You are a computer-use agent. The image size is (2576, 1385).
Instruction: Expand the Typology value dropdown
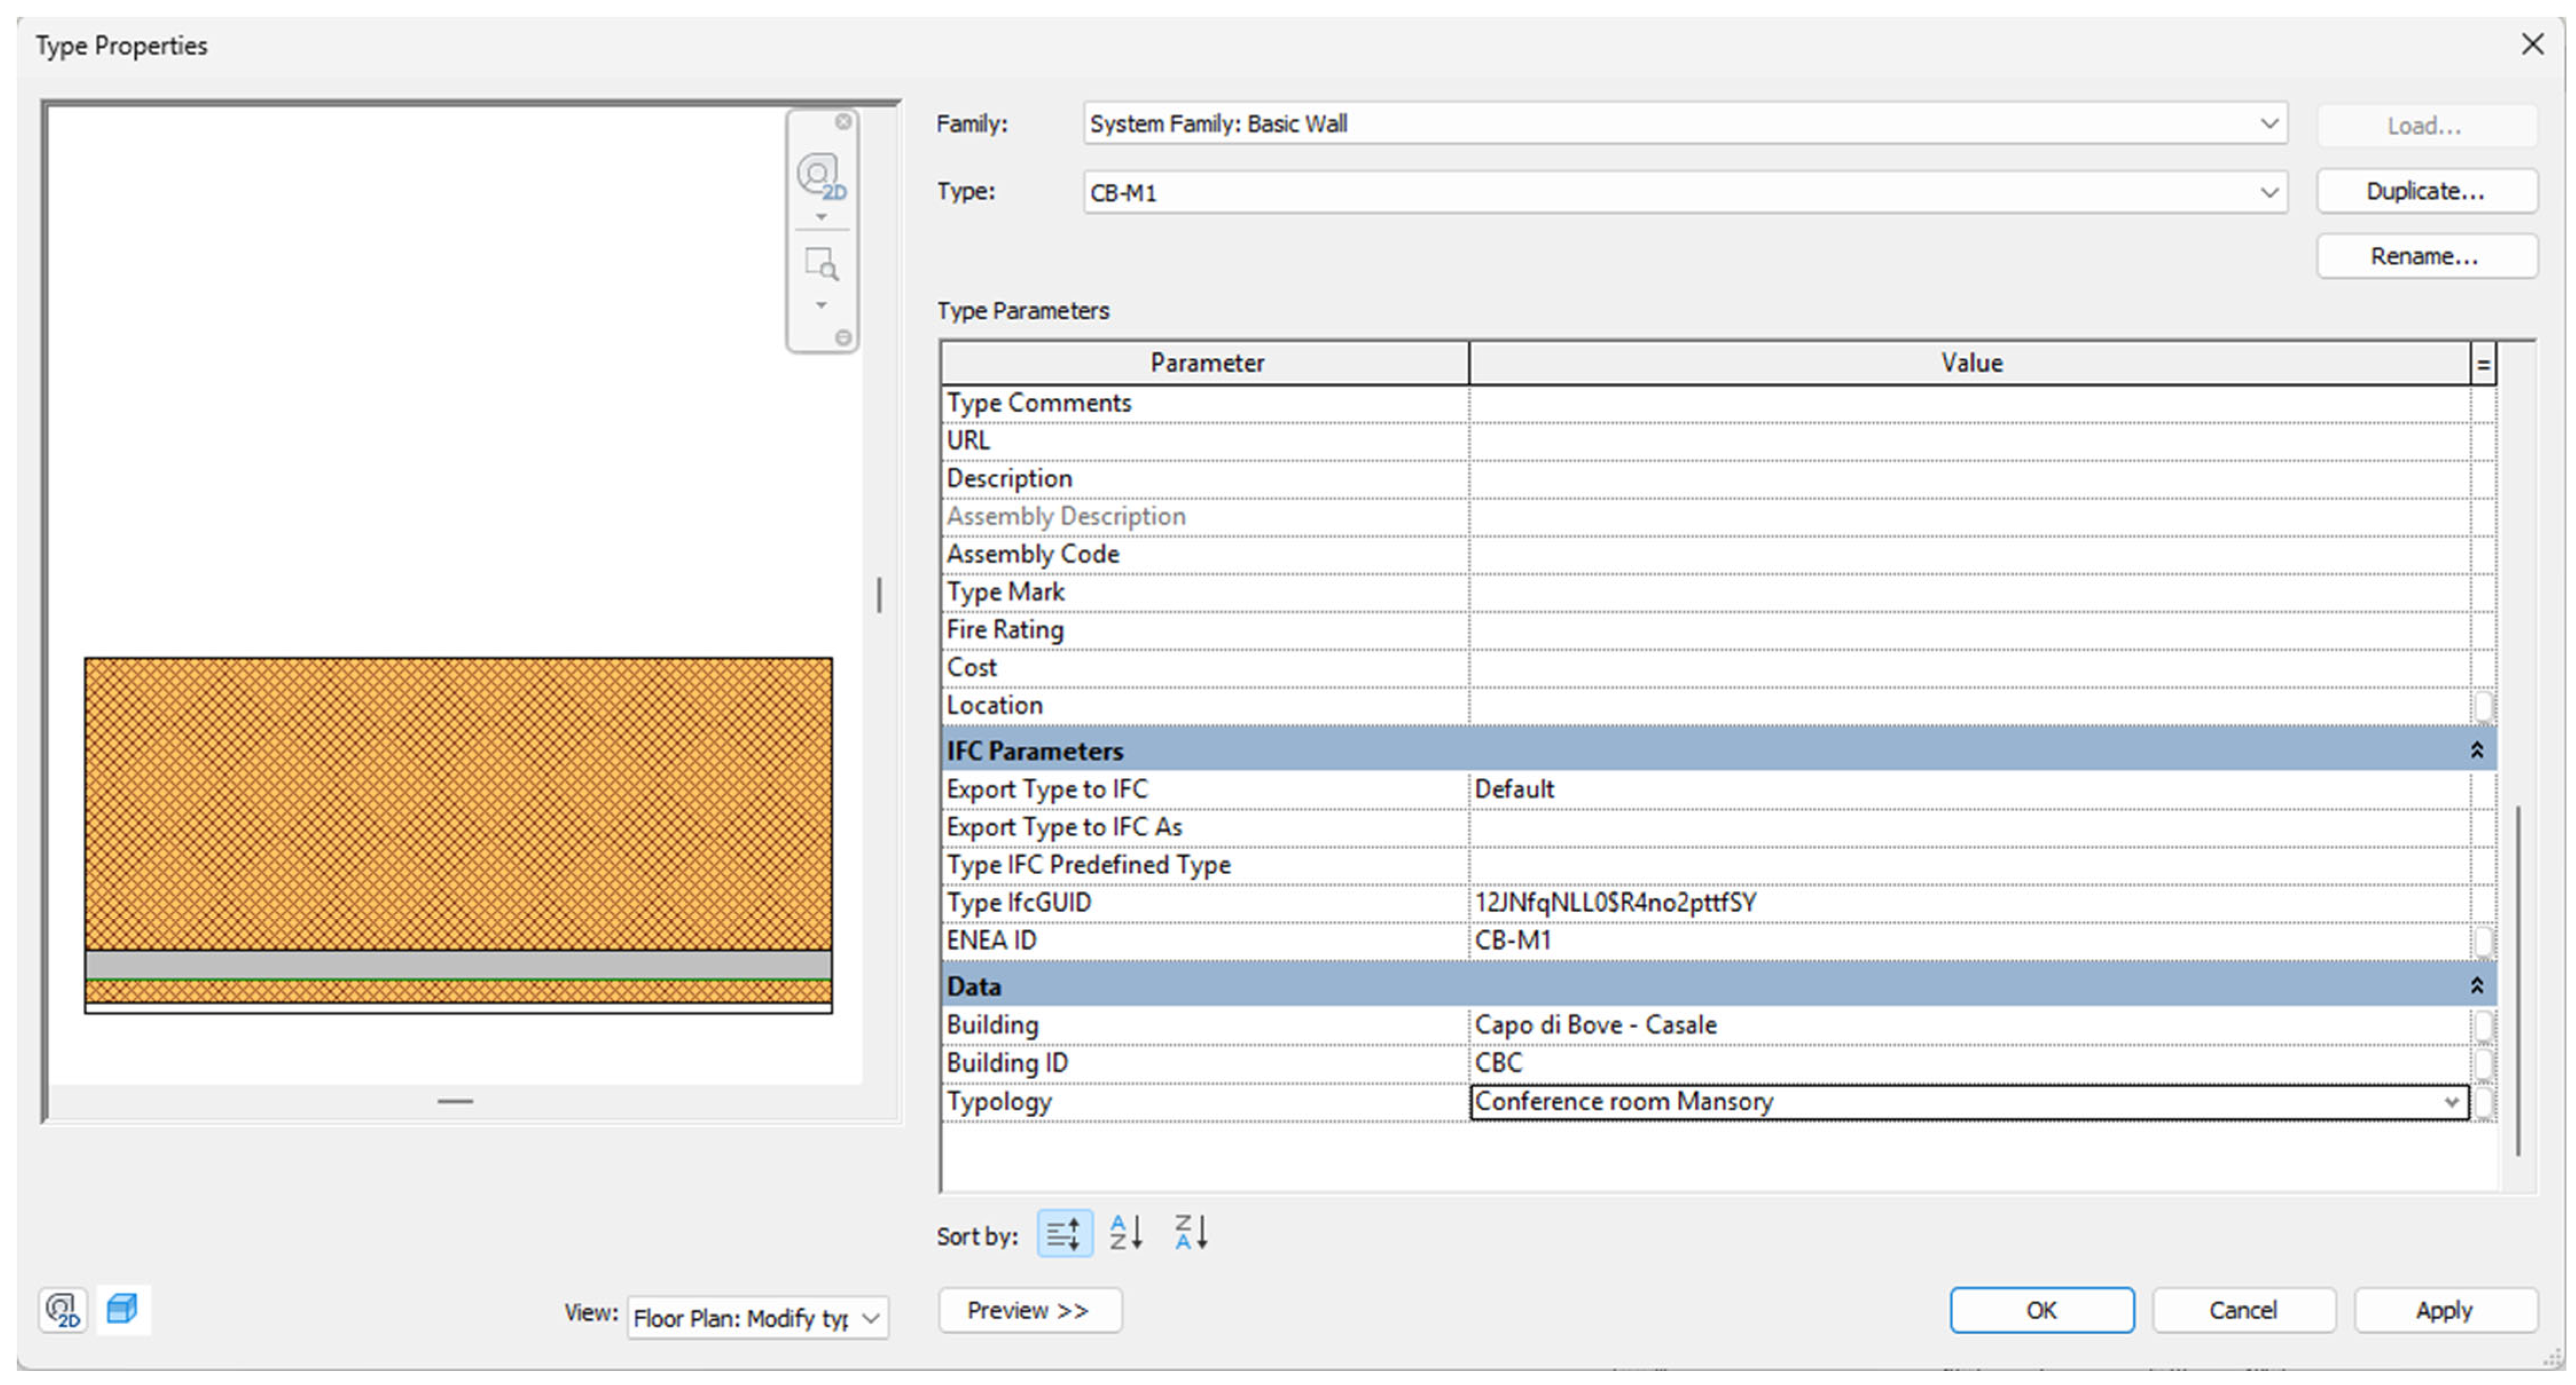click(2451, 1102)
